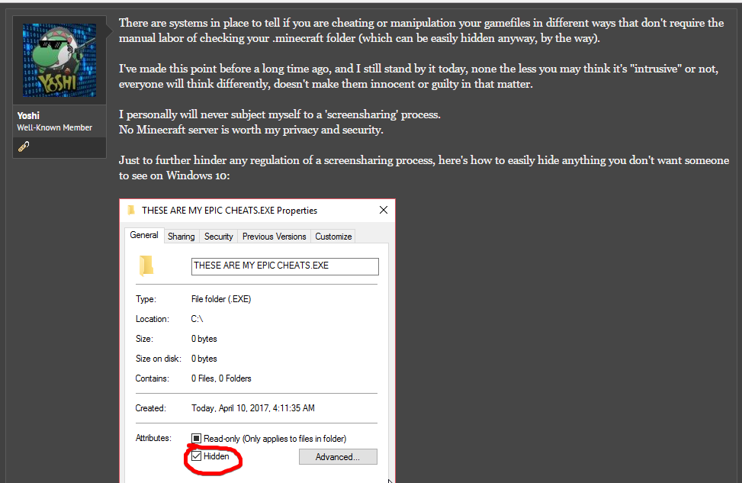Click the small folder icon in Properties title bar

point(131,211)
